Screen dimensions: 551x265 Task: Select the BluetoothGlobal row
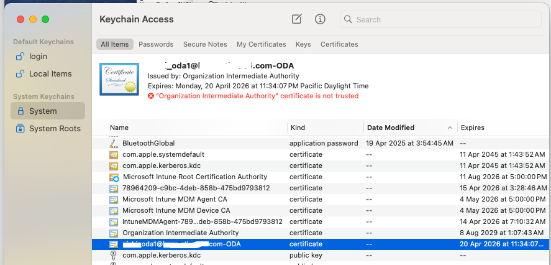pos(321,143)
